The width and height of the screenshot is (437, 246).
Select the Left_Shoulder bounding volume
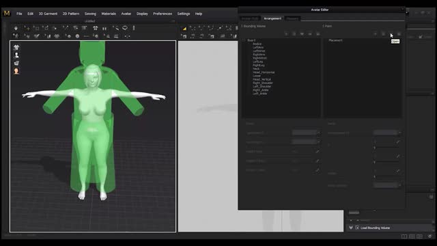click(x=262, y=87)
